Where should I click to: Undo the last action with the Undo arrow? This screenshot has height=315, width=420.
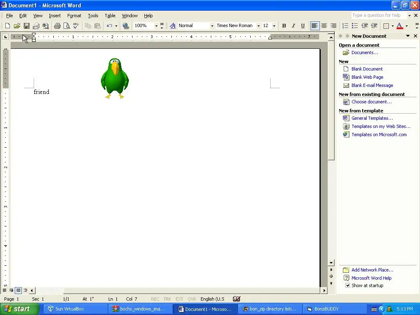tap(109, 26)
